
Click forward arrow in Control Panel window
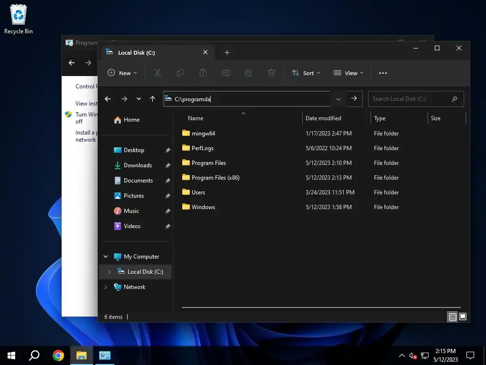[88, 63]
